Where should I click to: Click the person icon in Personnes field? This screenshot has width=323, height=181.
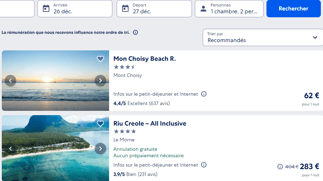[203, 8]
